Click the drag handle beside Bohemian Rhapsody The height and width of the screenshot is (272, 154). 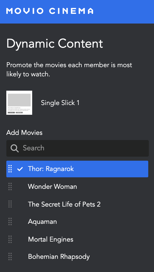(10, 257)
